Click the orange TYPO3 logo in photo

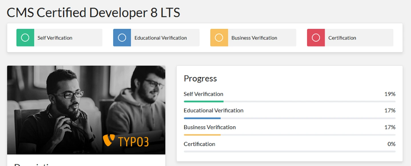point(126,141)
